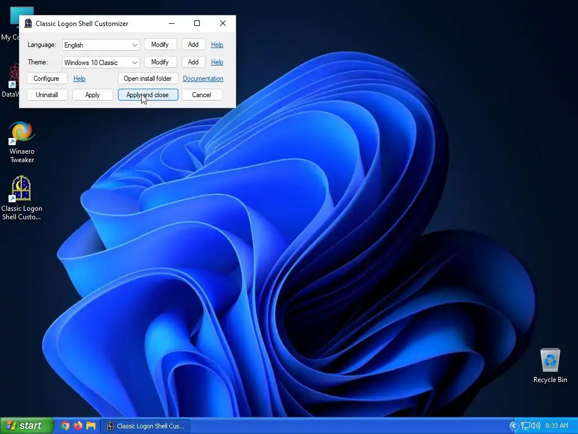The image size is (578, 434).
Task: Expand hidden tray icons with the chevron arrow
Action: (513, 426)
